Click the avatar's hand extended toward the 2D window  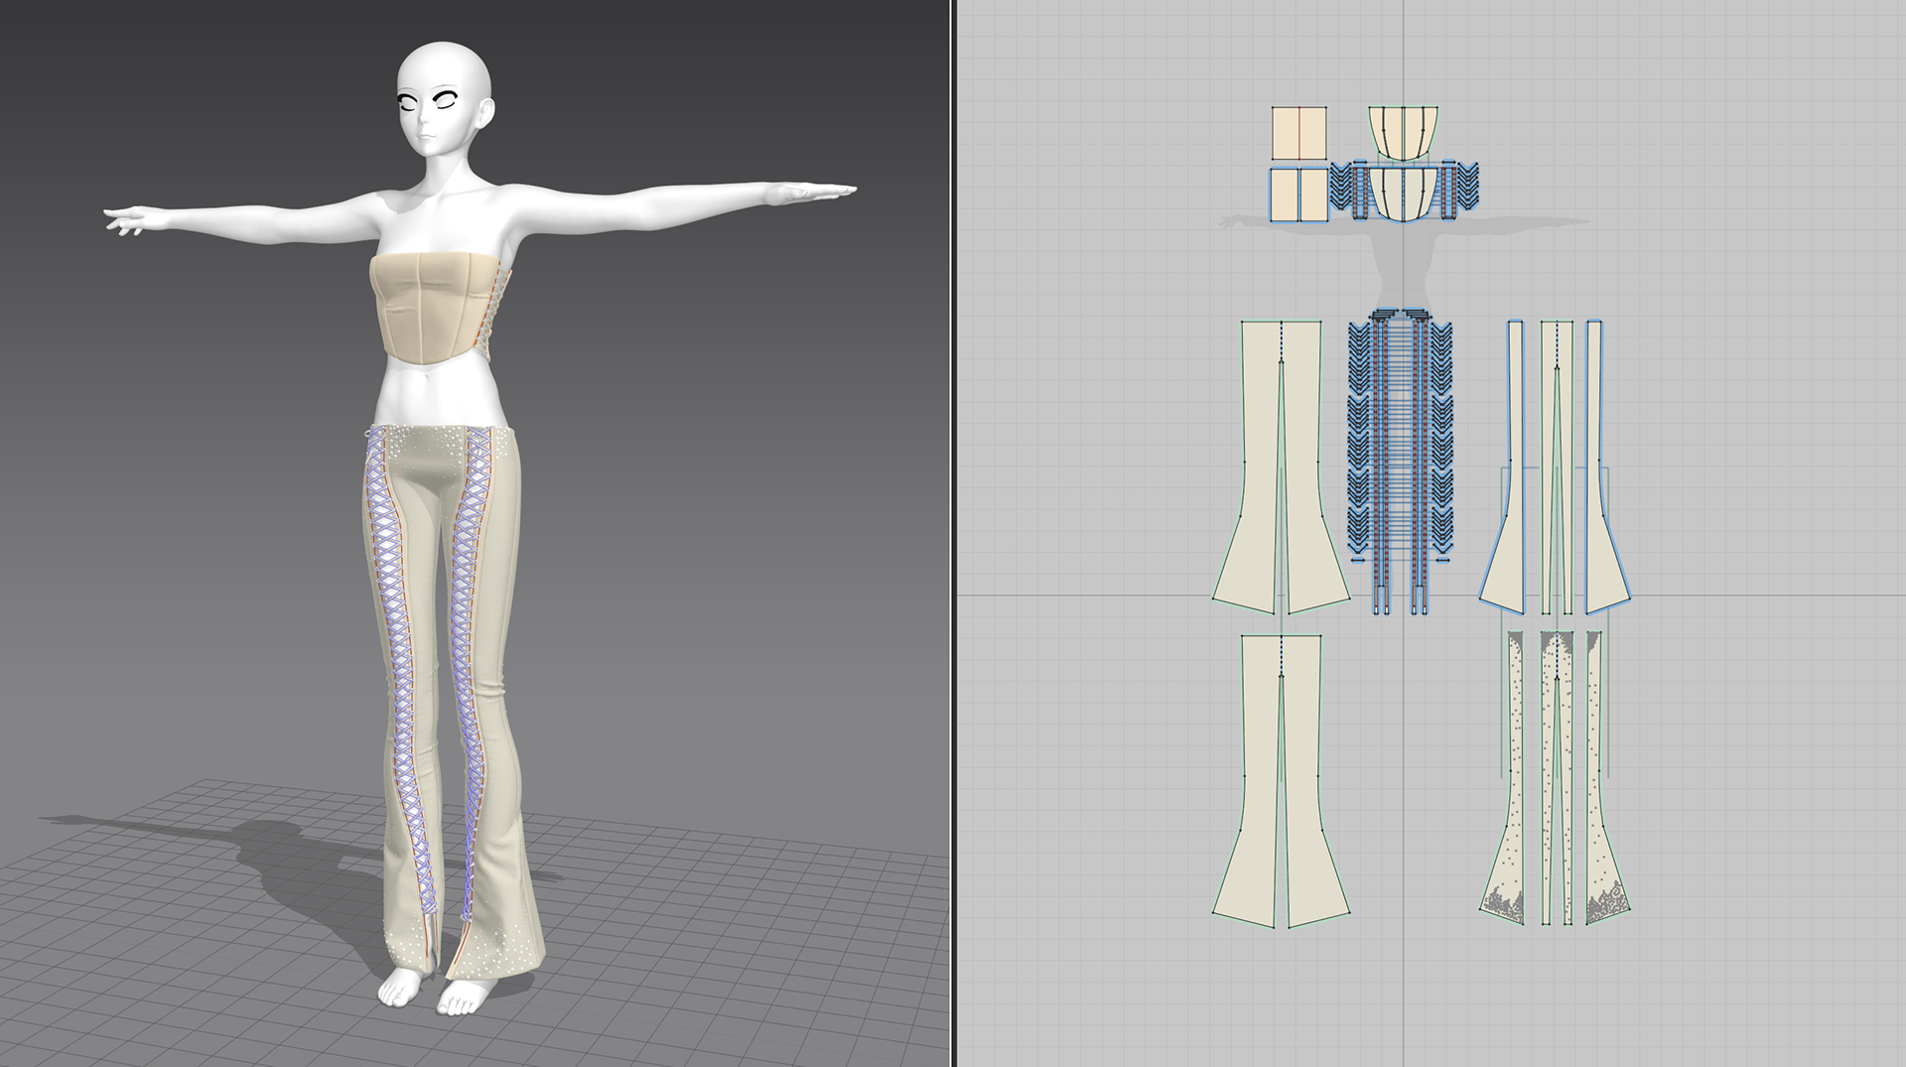814,191
